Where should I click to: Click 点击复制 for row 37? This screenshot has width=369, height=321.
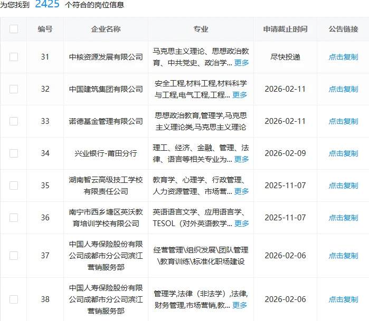[343, 256]
